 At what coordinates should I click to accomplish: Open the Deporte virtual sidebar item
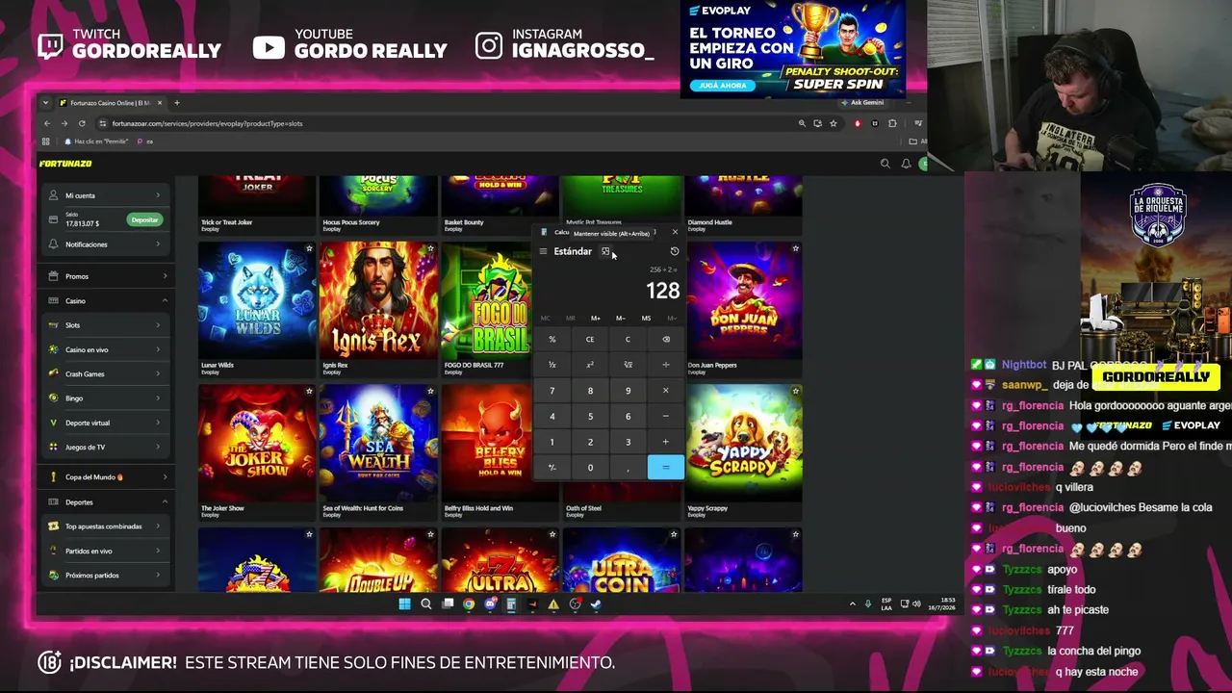tap(106, 423)
